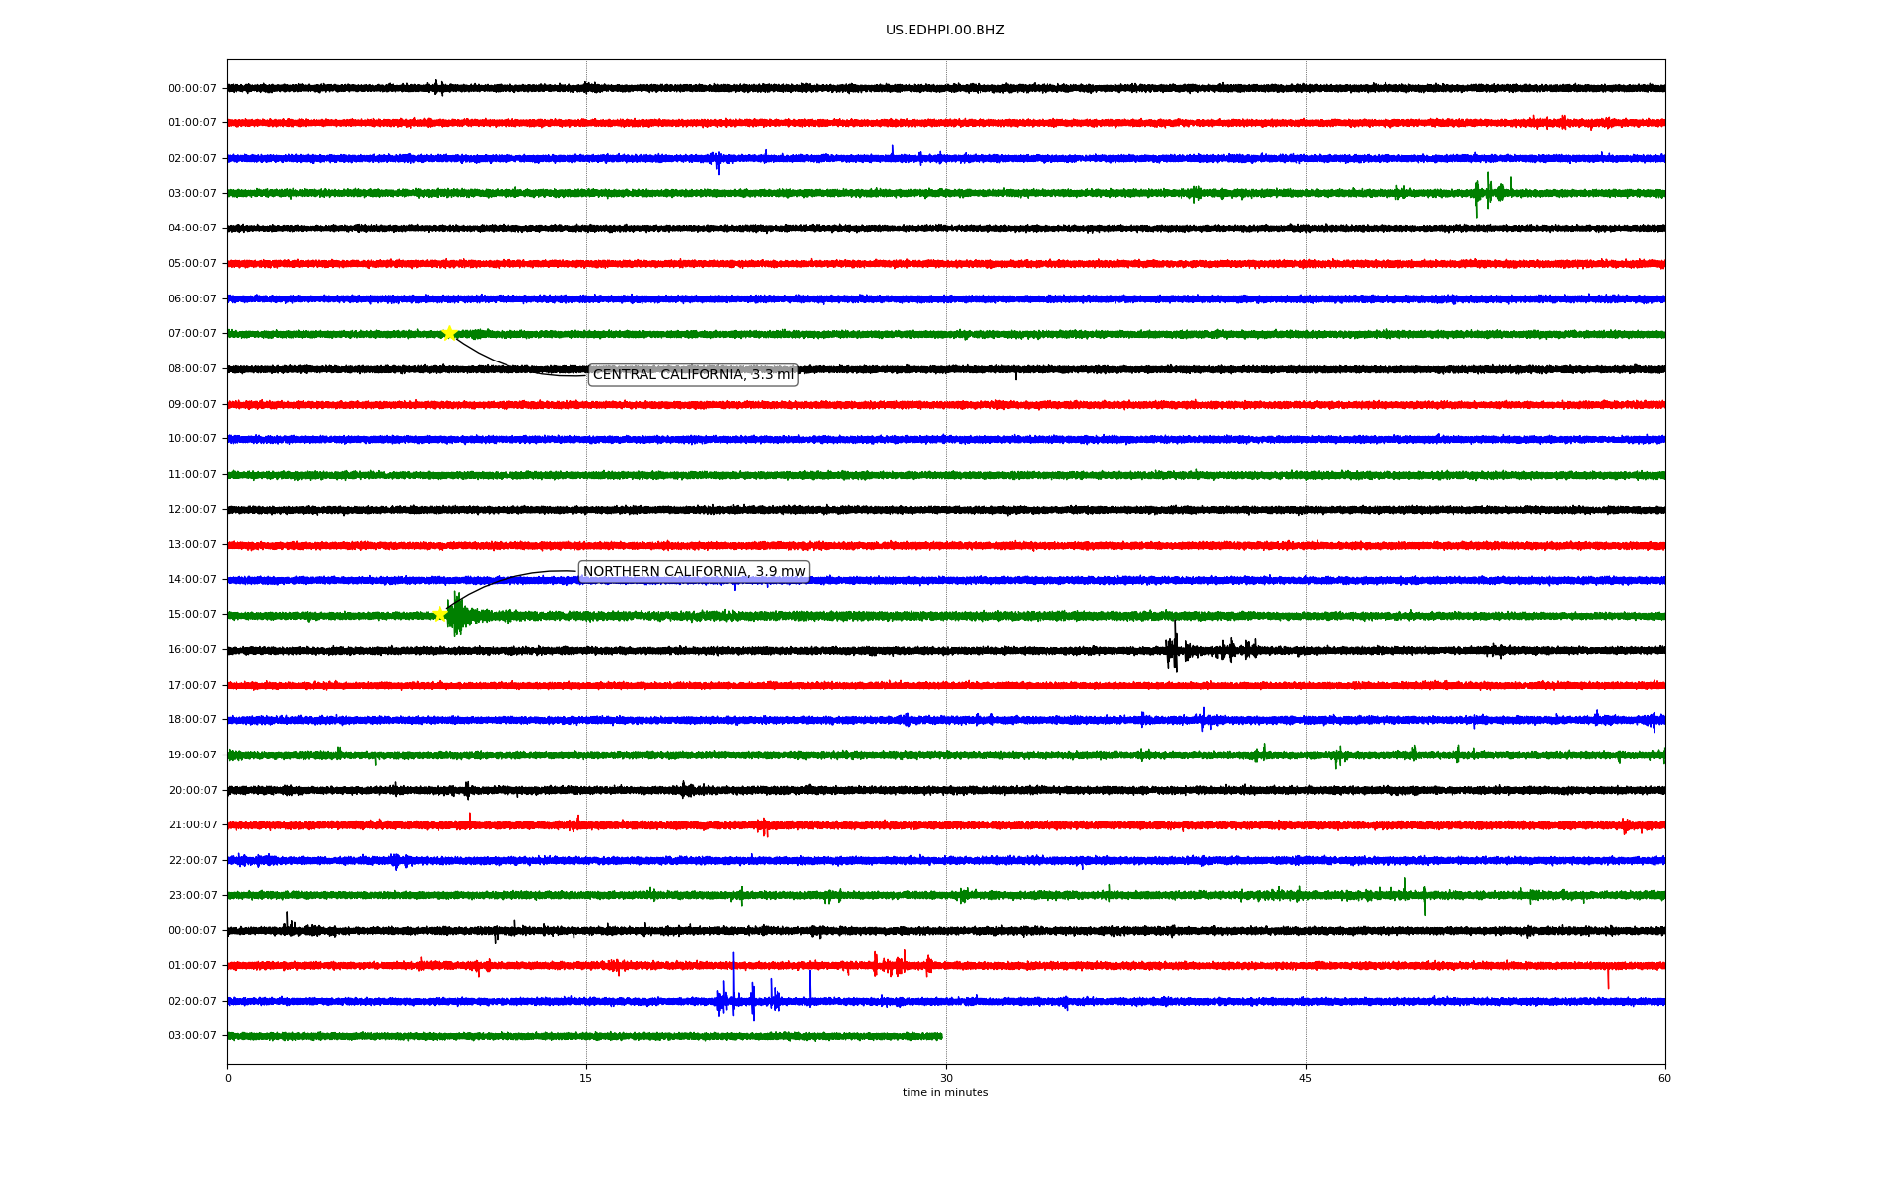Click the CENTRAL CALIFORNIA, 3.3 ml annotation

[693, 375]
